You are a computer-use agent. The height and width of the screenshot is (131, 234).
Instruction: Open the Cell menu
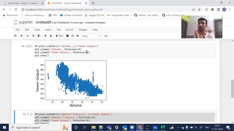(58, 30)
